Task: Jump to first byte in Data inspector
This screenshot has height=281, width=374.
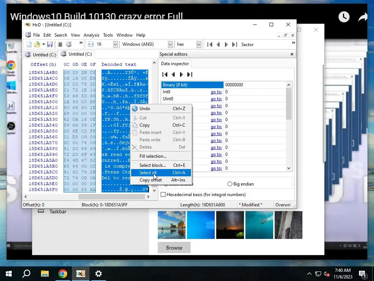Action: (165, 75)
